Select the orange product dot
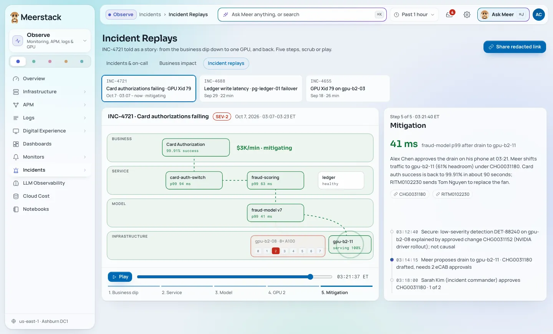553x334 pixels. coord(66,61)
